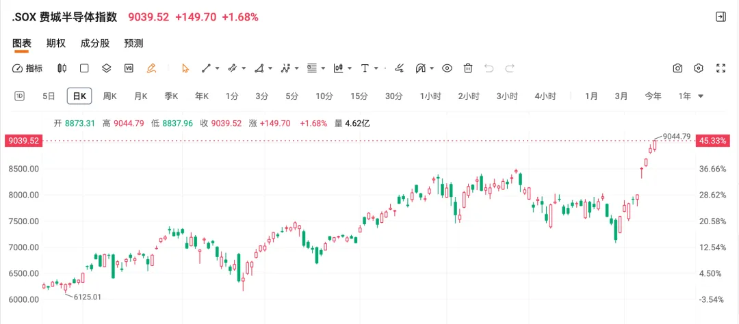Expand the trend line tool dropdown arrow

218,68
